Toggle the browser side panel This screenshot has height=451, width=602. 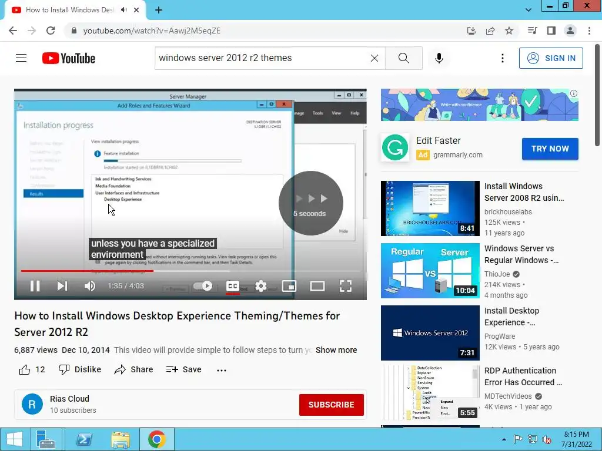[x=551, y=31]
